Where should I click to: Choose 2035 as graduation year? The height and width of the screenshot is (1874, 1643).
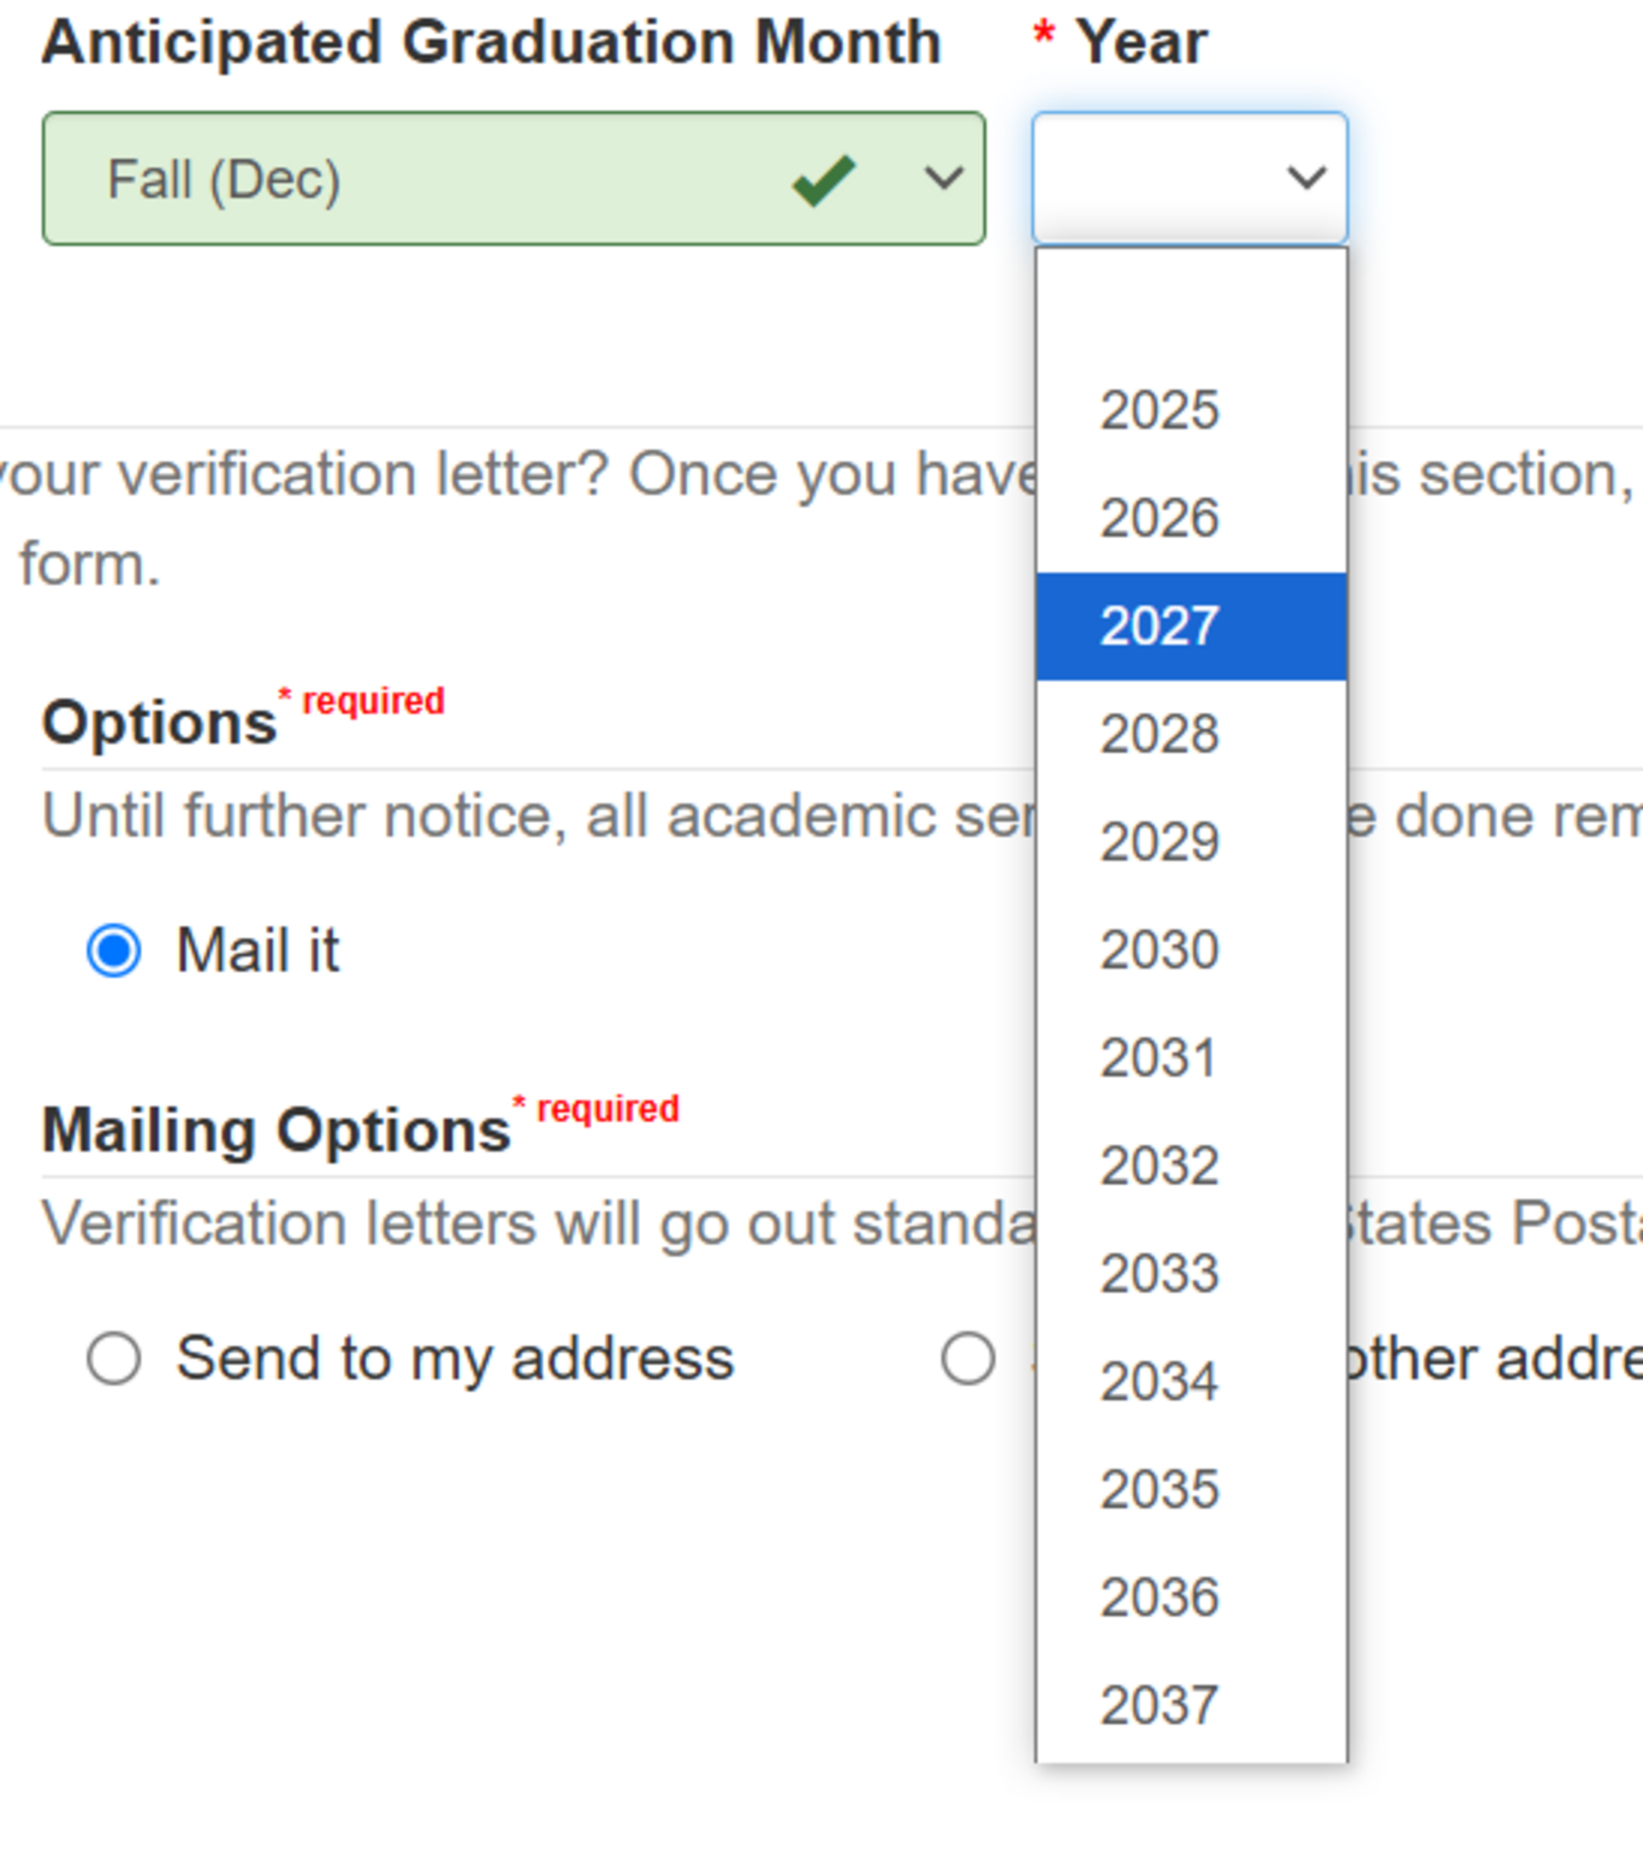[x=1160, y=1489]
